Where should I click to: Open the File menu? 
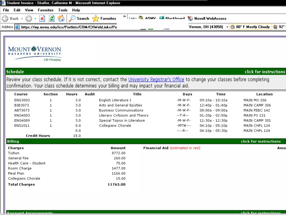point(6,10)
